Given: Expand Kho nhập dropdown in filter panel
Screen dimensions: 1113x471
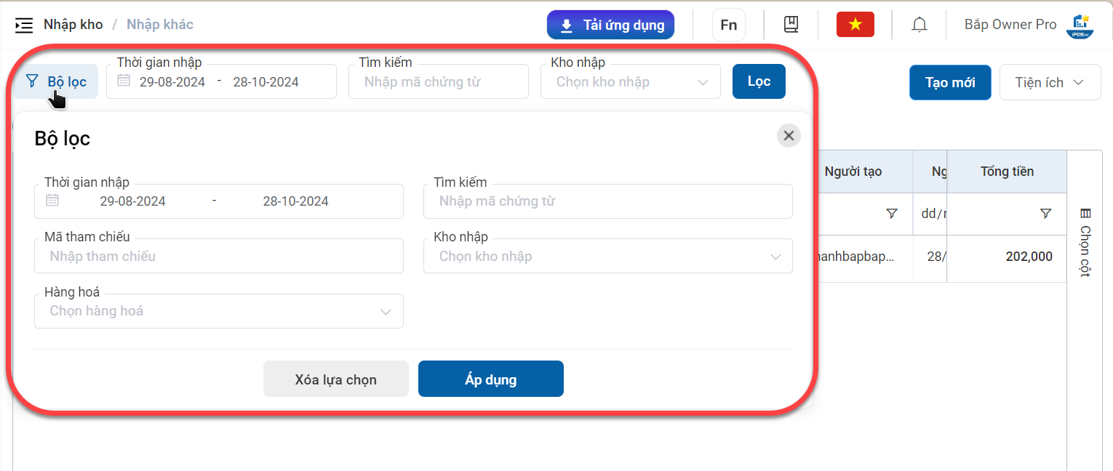Looking at the screenshot, I should (x=608, y=256).
